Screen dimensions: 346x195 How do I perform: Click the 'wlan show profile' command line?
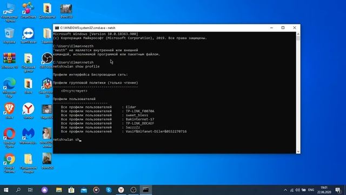click(x=76, y=66)
